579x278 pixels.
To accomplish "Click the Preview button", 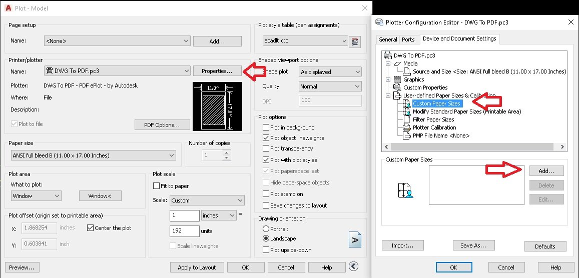I will pyautogui.click(x=22, y=267).
